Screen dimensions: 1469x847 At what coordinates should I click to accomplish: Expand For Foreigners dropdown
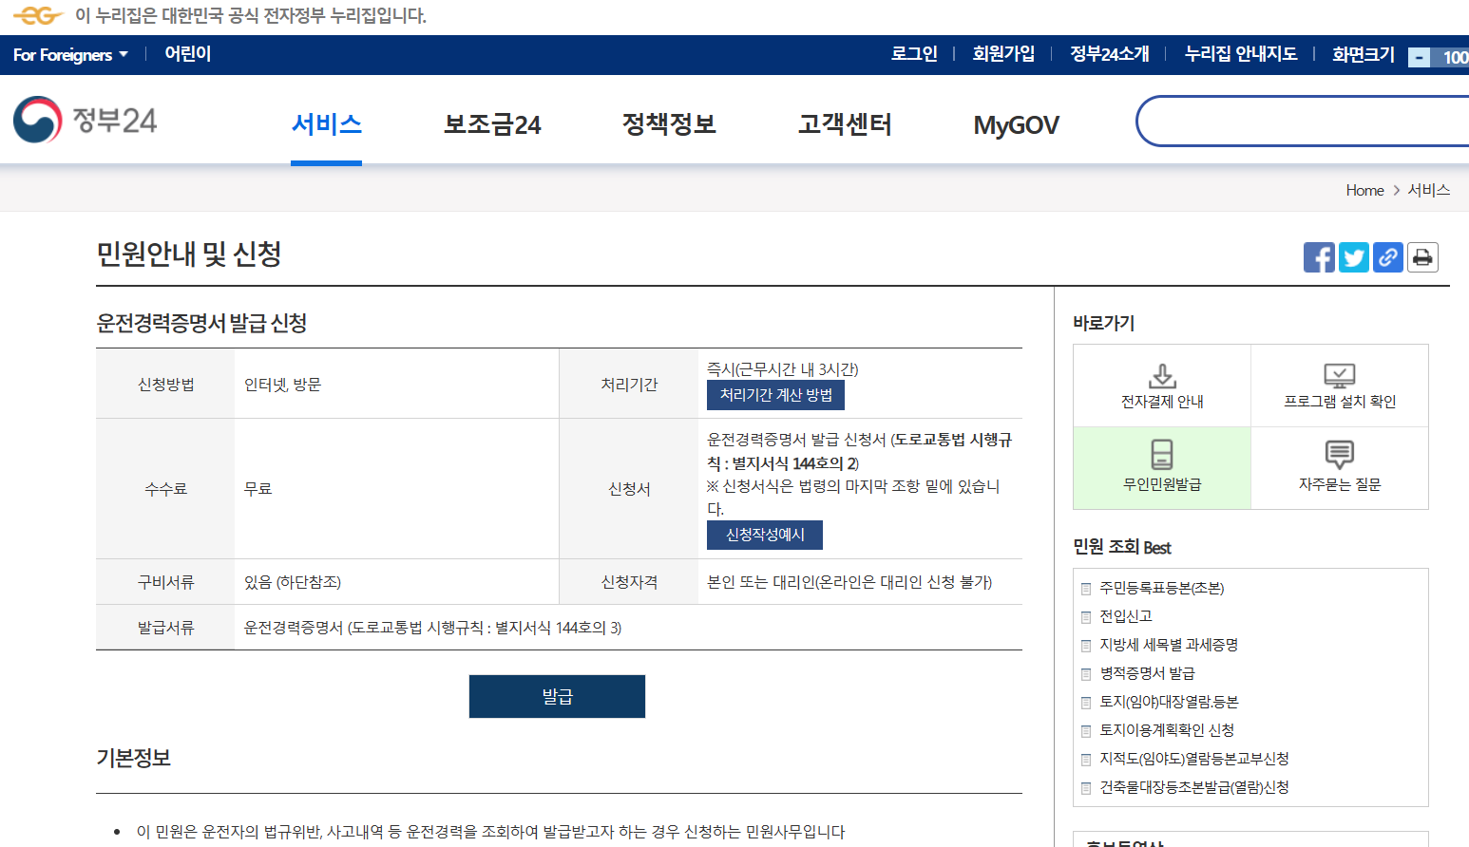(70, 55)
